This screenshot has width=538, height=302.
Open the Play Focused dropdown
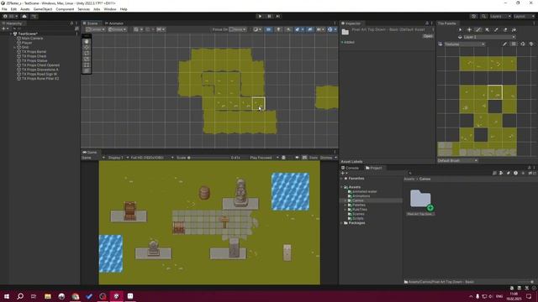pos(264,158)
